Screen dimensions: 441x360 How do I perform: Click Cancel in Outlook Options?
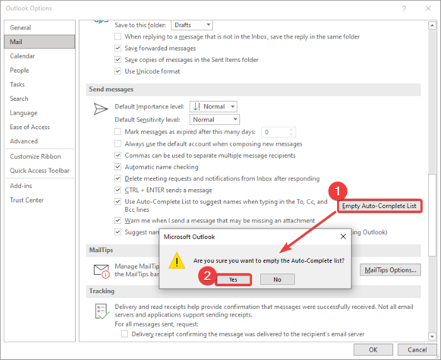coord(417,349)
